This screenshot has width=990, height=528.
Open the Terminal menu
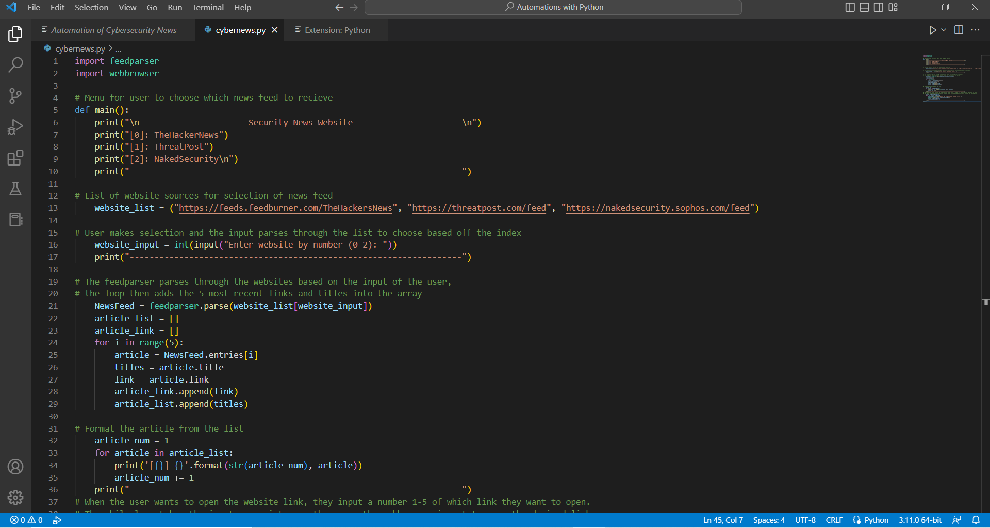pyautogui.click(x=208, y=7)
